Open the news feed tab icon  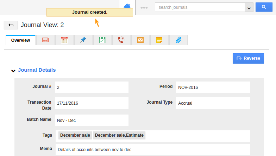[45, 40]
